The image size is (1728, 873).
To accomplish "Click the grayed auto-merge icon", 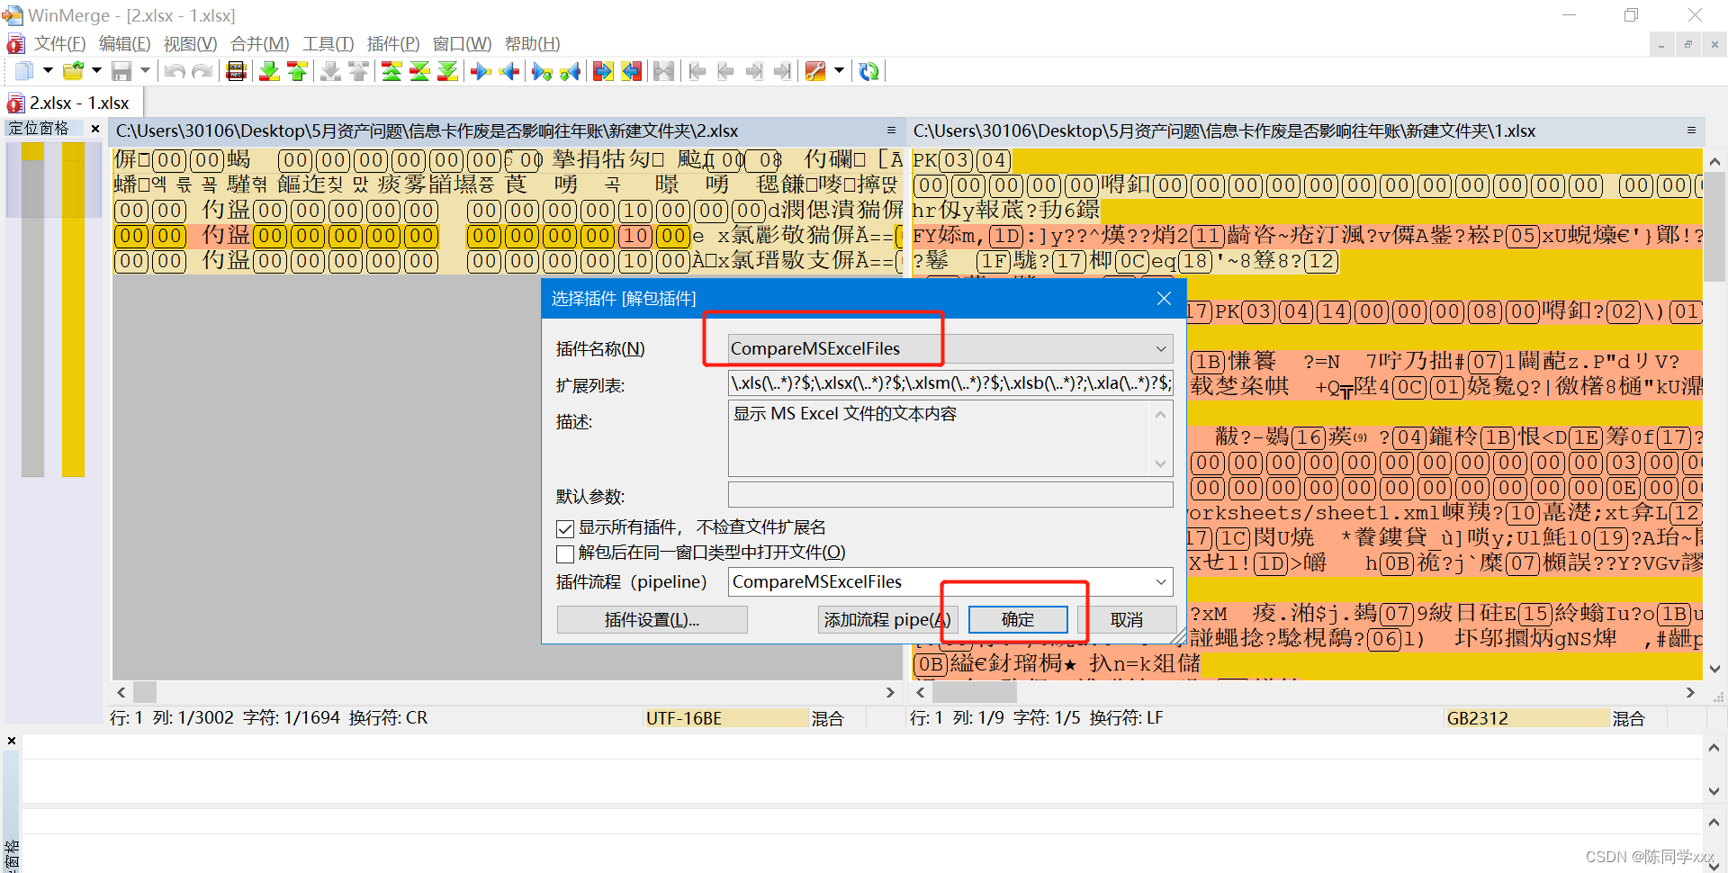I will click(664, 71).
